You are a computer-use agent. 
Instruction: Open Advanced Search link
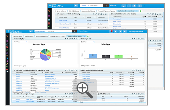pos(83,31)
